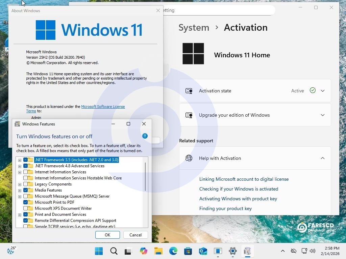
Task: Show hidden icons in the system tray
Action: (x=283, y=251)
